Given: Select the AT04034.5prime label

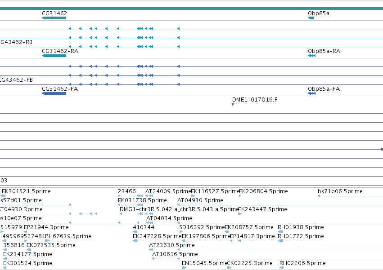Looking at the screenshot, I should [x=169, y=218].
